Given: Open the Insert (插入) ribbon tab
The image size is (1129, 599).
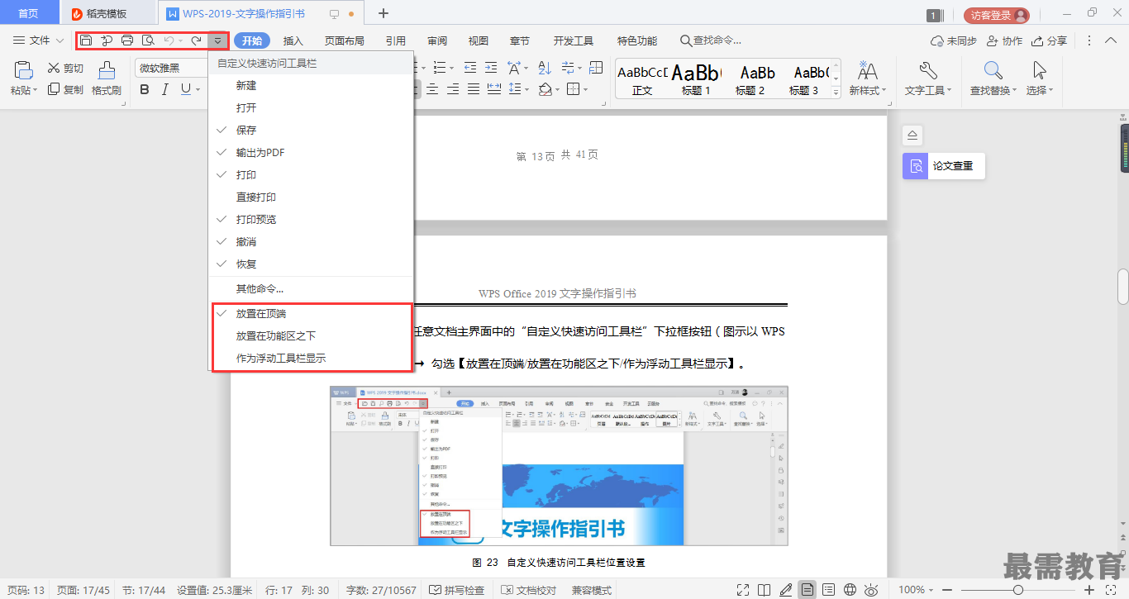Looking at the screenshot, I should [x=293, y=40].
